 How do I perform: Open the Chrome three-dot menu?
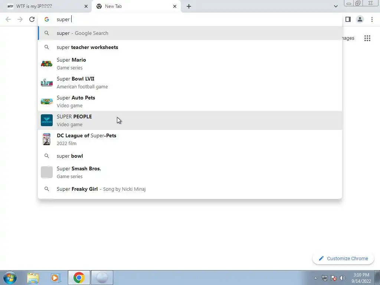click(x=372, y=19)
